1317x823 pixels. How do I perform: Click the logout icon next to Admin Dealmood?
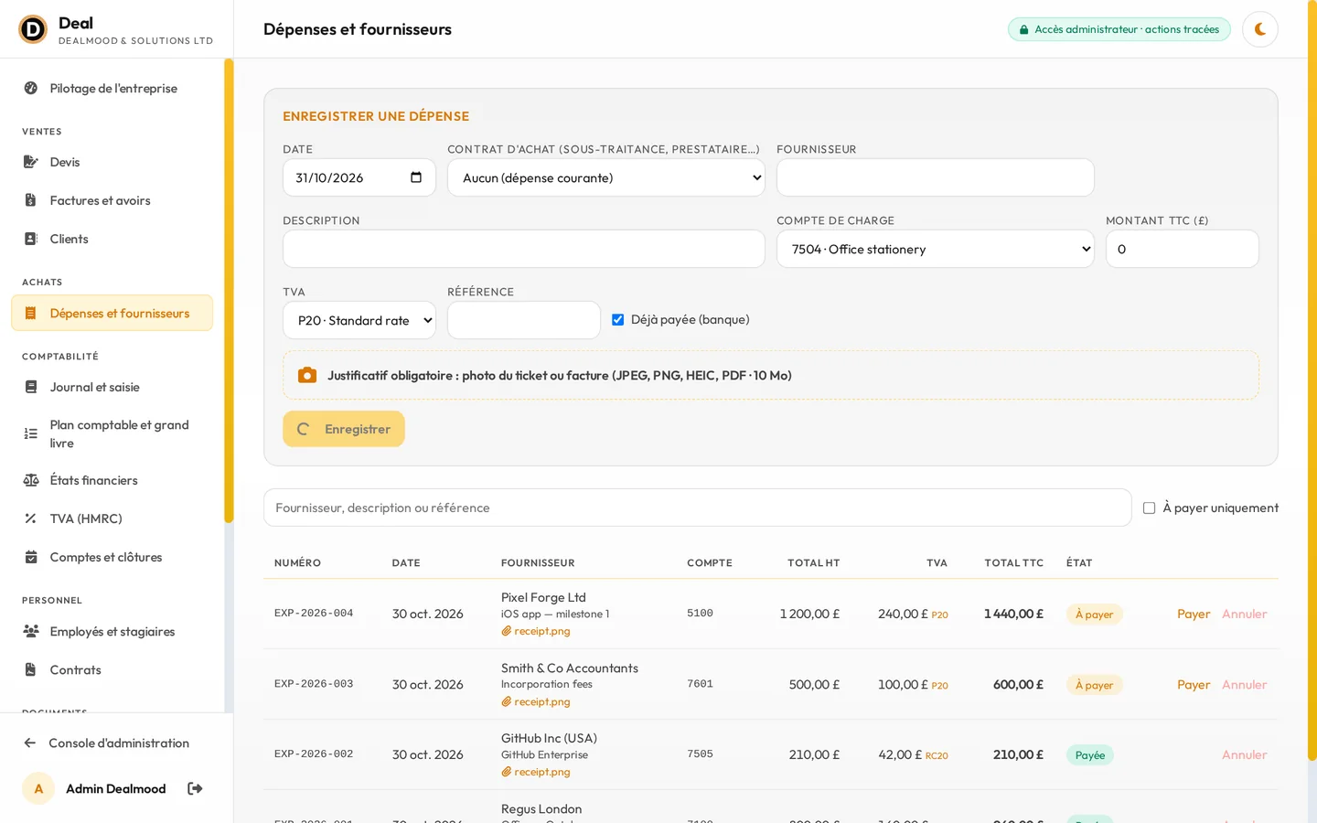coord(195,788)
